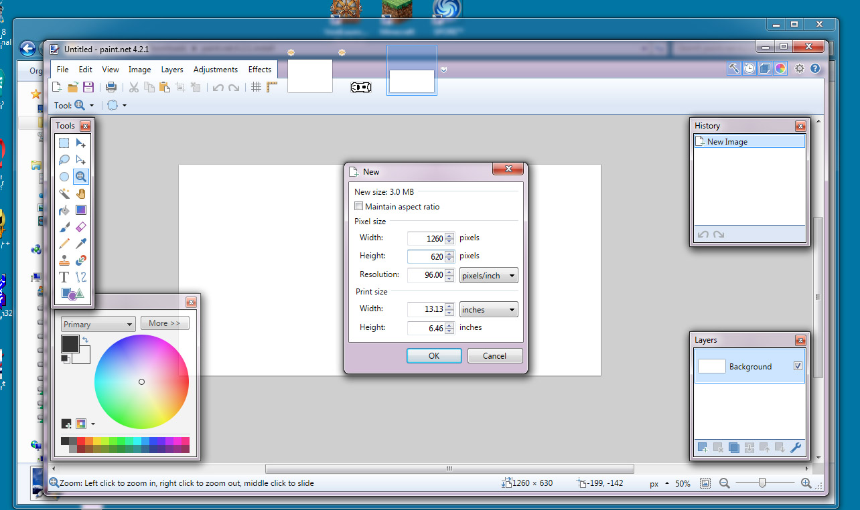Save the image with the floppy icon
Screen dimensions: 860x510
(88, 87)
